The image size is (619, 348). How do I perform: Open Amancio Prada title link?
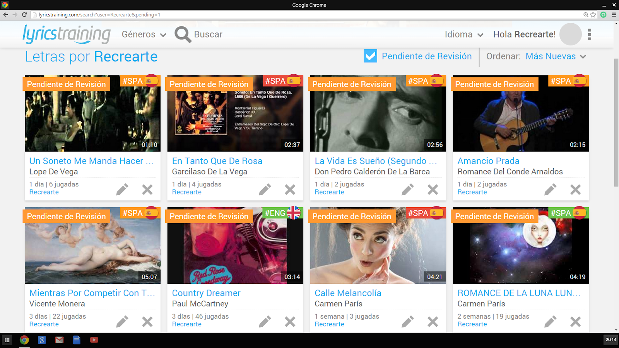[488, 161]
